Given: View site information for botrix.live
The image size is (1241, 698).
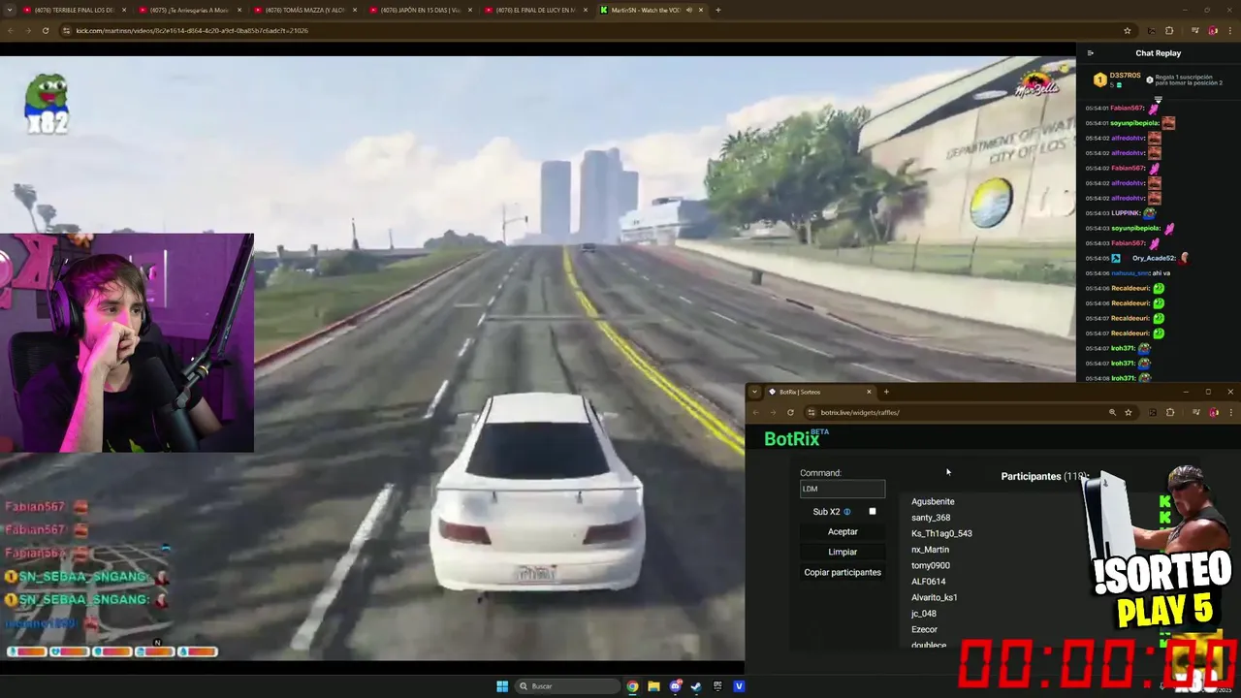Looking at the screenshot, I should tap(811, 412).
